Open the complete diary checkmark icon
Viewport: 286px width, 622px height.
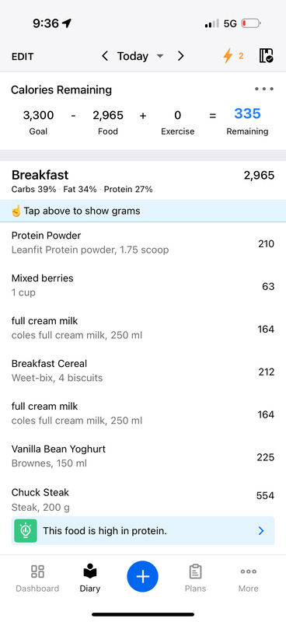(267, 56)
